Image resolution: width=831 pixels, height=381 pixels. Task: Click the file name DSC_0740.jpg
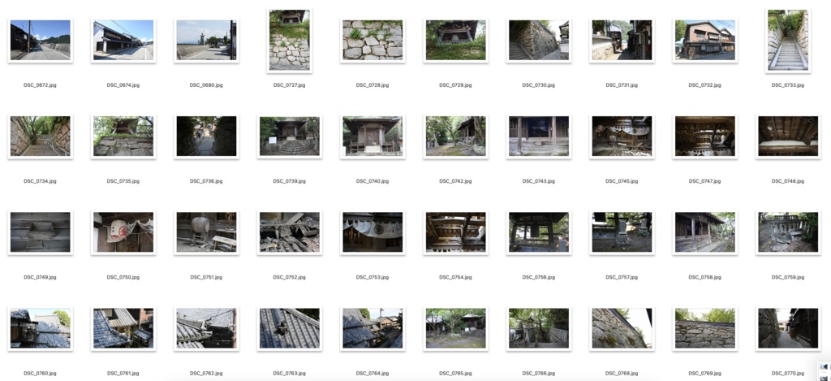372,181
